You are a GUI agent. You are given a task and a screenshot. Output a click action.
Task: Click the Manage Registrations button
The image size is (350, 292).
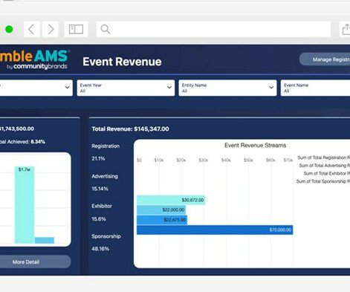click(x=325, y=59)
